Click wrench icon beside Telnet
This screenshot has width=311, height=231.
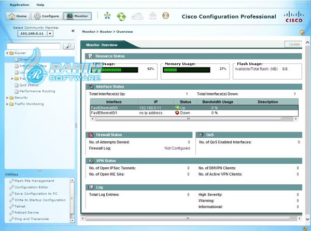click(x=11, y=207)
